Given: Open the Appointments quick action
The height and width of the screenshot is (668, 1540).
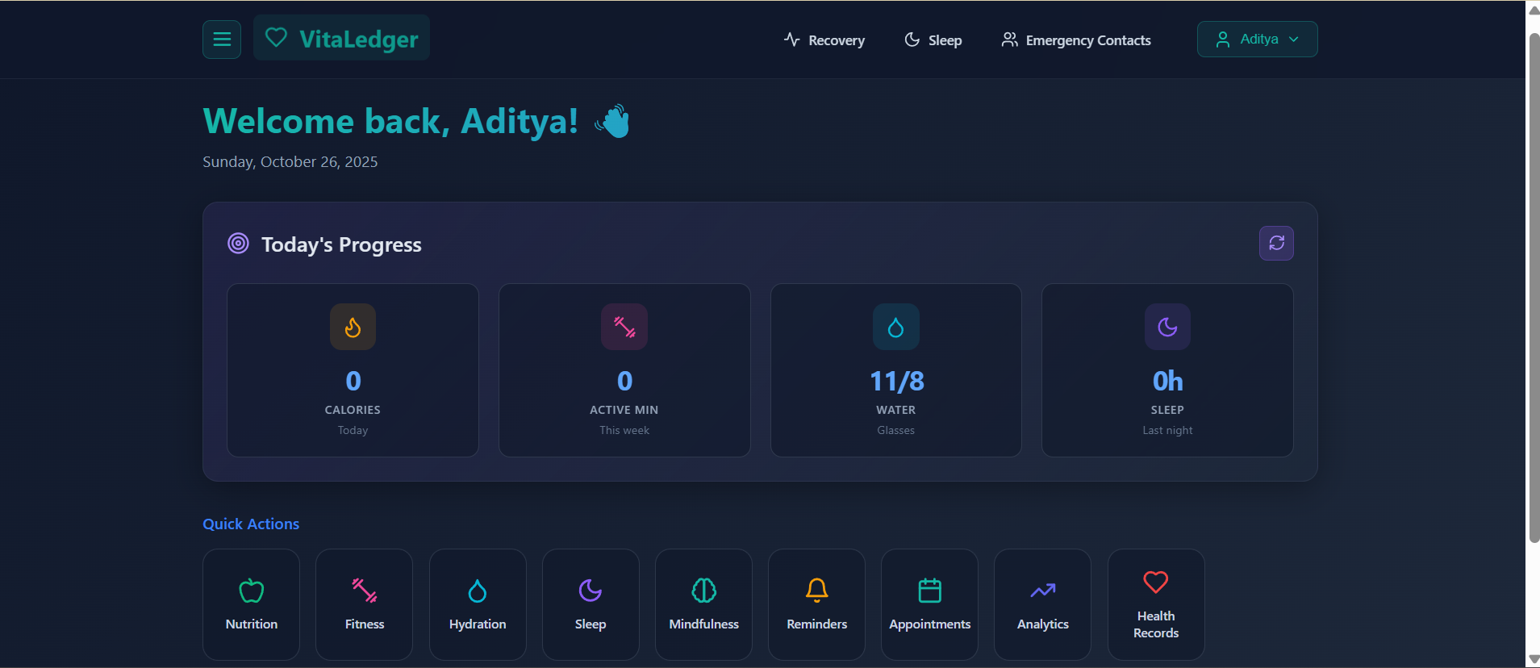Looking at the screenshot, I should 929,604.
